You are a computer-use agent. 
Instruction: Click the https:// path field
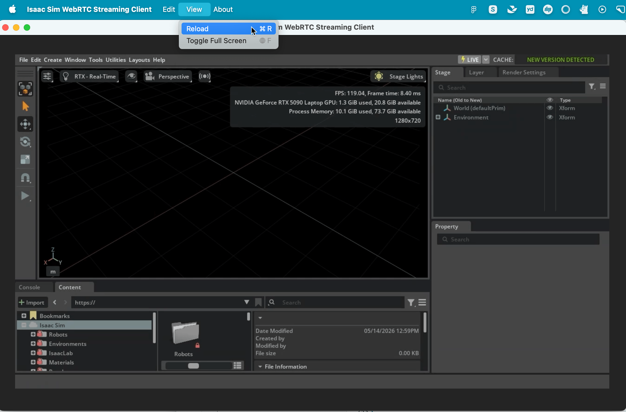click(158, 302)
